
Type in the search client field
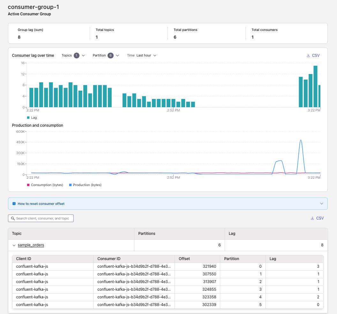click(x=43, y=219)
